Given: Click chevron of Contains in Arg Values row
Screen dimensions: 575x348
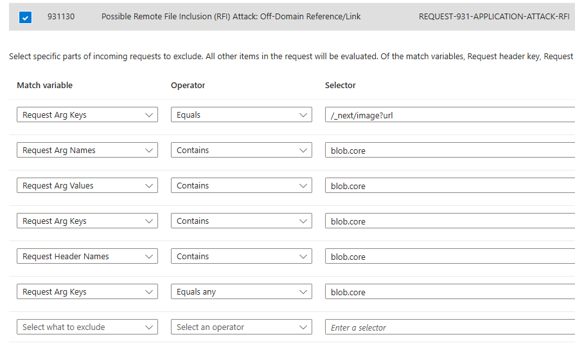Looking at the screenshot, I should click(x=303, y=186).
